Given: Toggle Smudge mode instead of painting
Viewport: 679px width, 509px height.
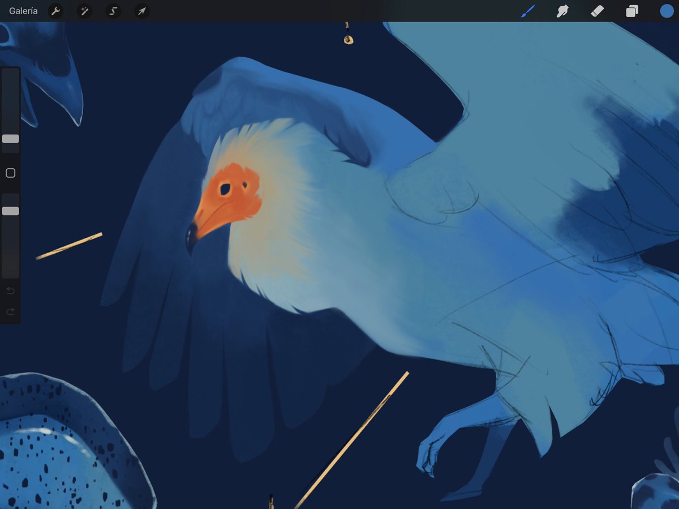Looking at the screenshot, I should 562,11.
